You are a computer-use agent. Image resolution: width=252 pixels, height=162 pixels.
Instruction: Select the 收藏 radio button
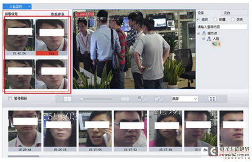pos(215,20)
